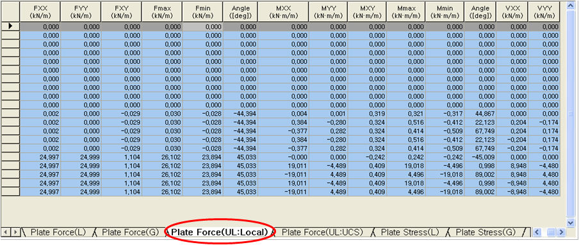Click the tab scroll left arrow

[6, 232]
